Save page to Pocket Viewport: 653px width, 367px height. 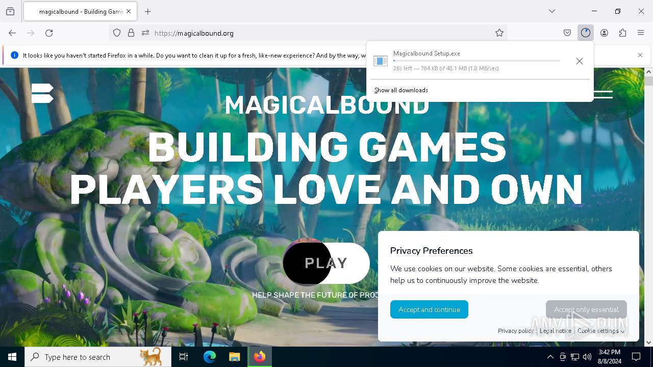click(567, 33)
